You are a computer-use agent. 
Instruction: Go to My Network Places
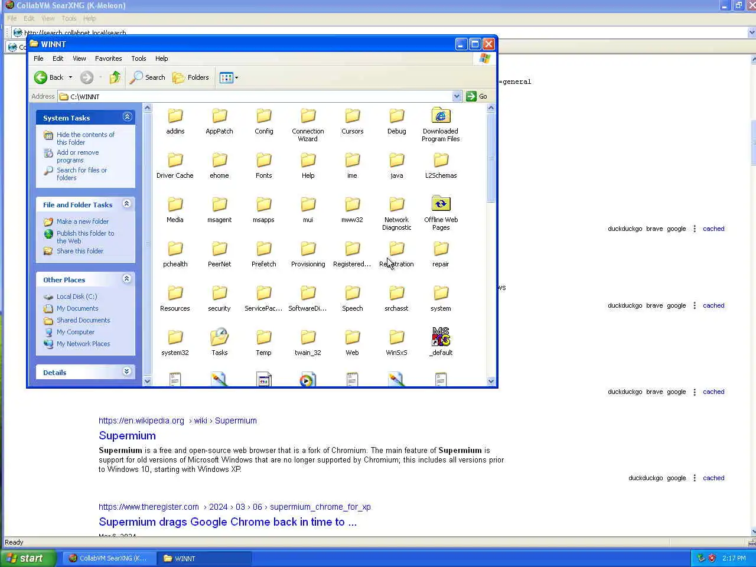click(x=83, y=344)
